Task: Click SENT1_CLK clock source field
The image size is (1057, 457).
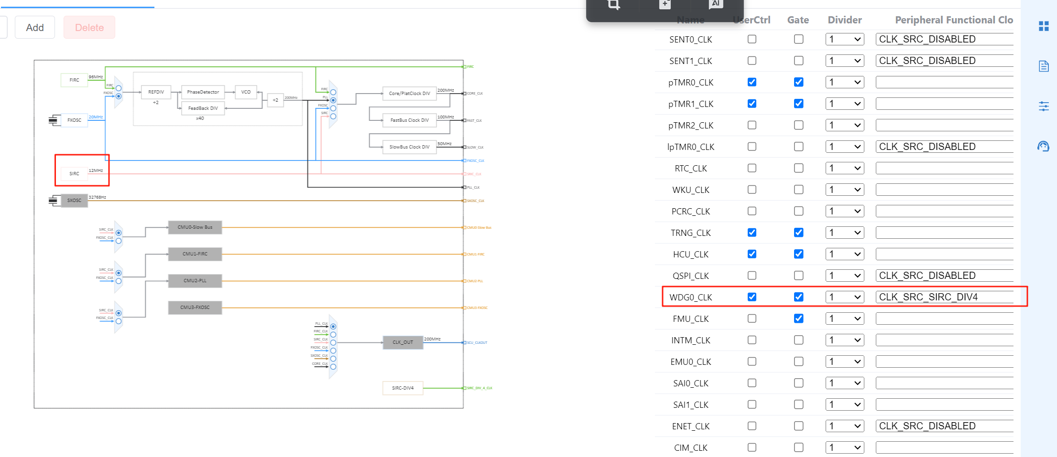Action: coord(945,61)
